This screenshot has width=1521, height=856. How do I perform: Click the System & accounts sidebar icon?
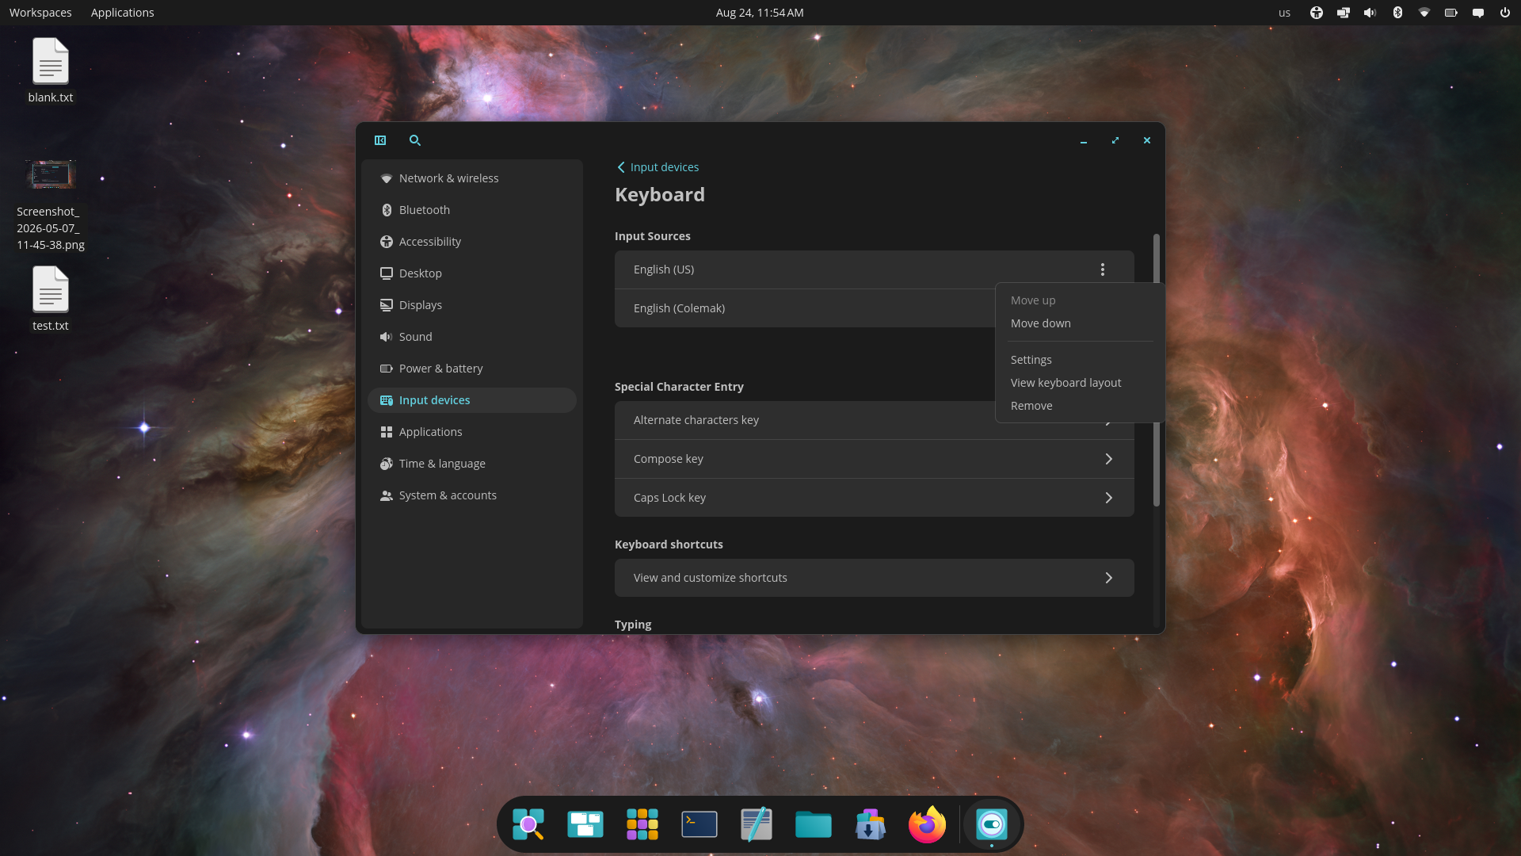point(386,495)
